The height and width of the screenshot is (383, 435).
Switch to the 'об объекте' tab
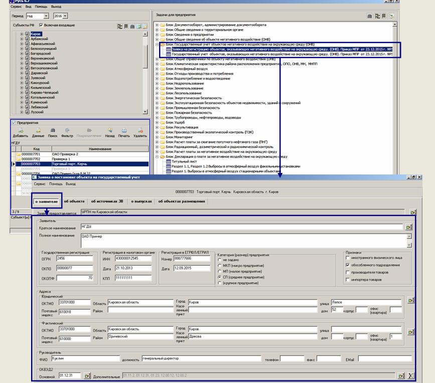74,201
